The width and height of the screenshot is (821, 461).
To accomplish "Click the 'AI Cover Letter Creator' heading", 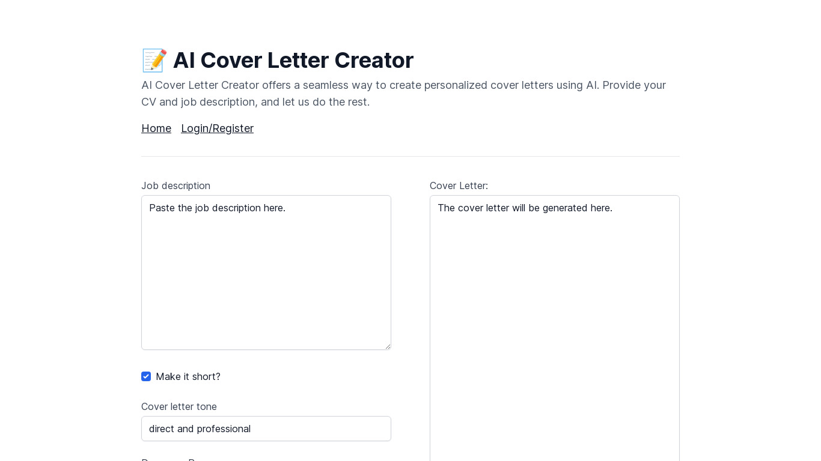I will pyautogui.click(x=293, y=61).
